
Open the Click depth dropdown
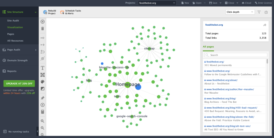(x=240, y=12)
